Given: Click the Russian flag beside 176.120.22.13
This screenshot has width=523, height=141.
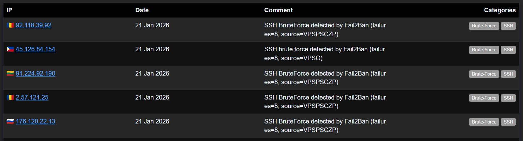Looking at the screenshot, I should [x=10, y=121].
